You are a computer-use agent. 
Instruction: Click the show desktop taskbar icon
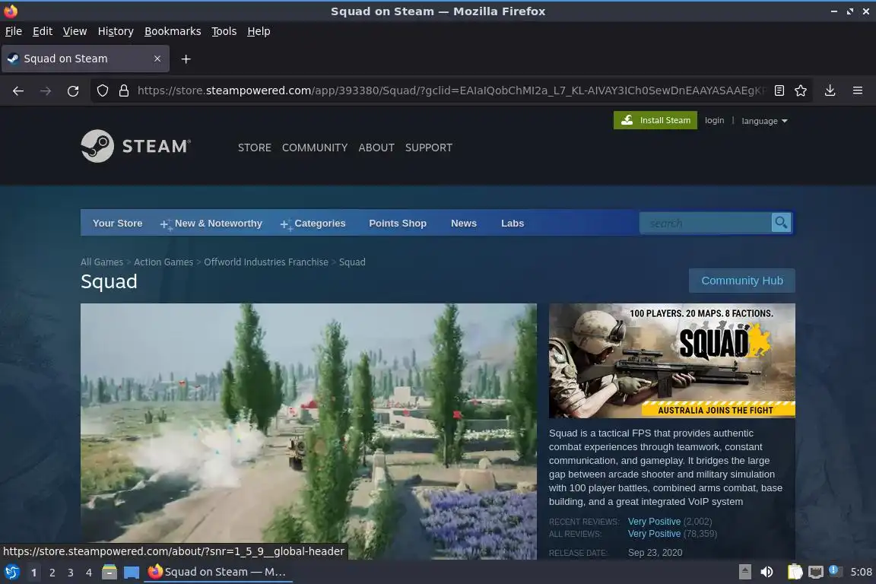click(x=132, y=573)
